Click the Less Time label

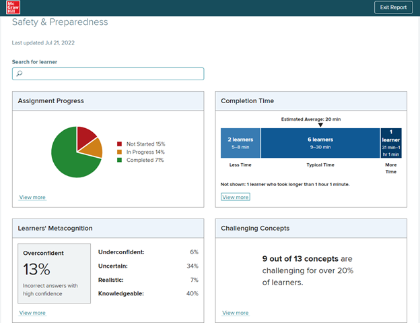pyautogui.click(x=240, y=165)
